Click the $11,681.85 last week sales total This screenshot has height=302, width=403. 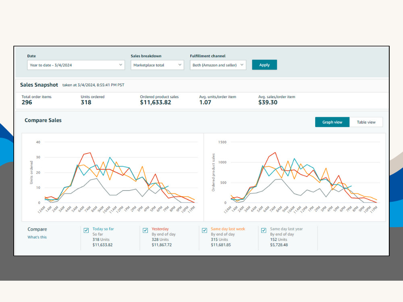click(x=221, y=245)
